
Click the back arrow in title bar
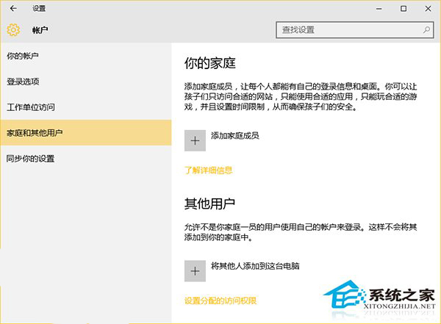[x=13, y=9]
